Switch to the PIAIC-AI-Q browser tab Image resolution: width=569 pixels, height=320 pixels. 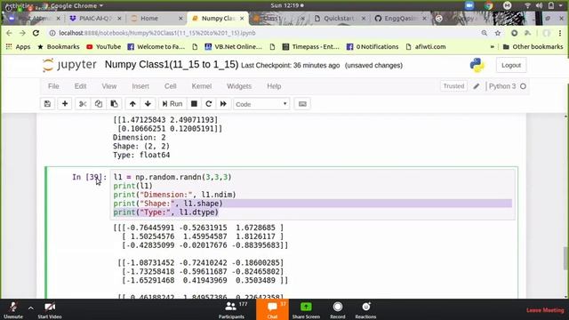pyautogui.click(x=94, y=18)
